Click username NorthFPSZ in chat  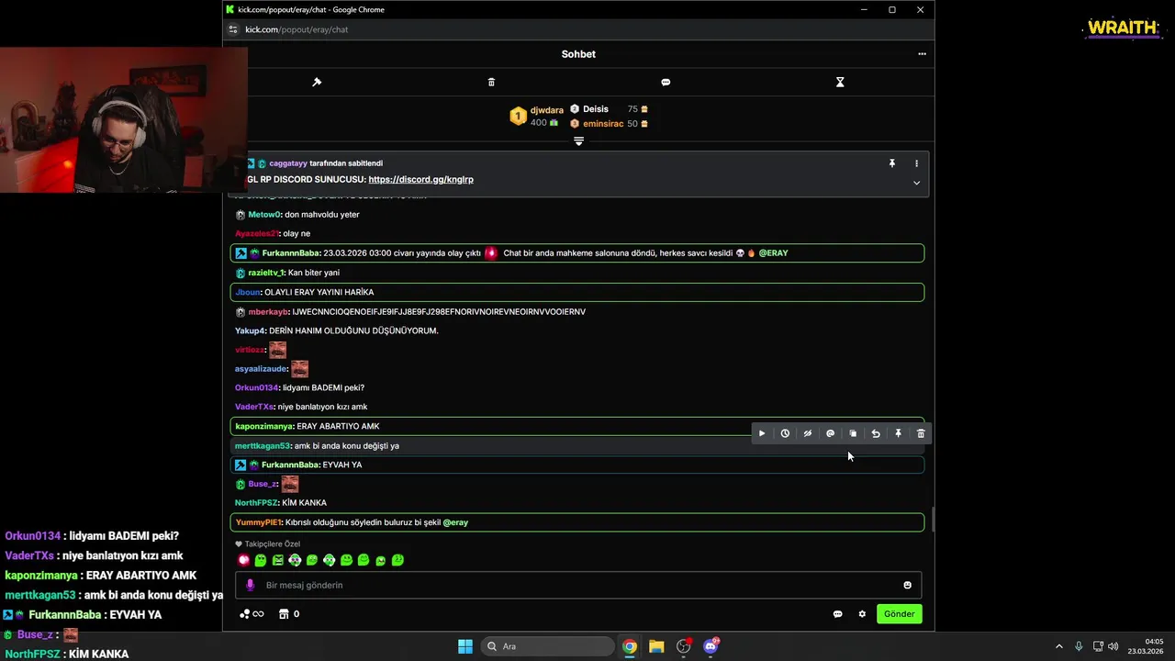coord(256,503)
